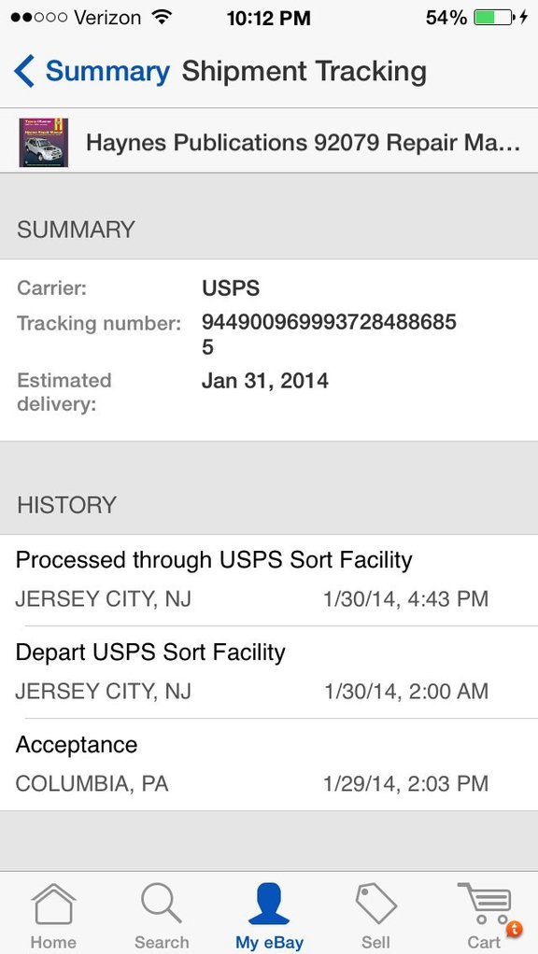
Task: Tap the Search magnifying glass icon
Action: (162, 903)
